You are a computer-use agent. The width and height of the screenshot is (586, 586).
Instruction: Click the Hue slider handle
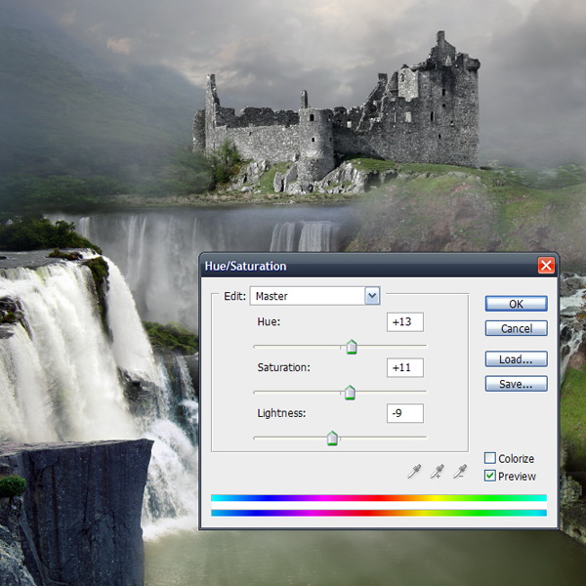[352, 347]
